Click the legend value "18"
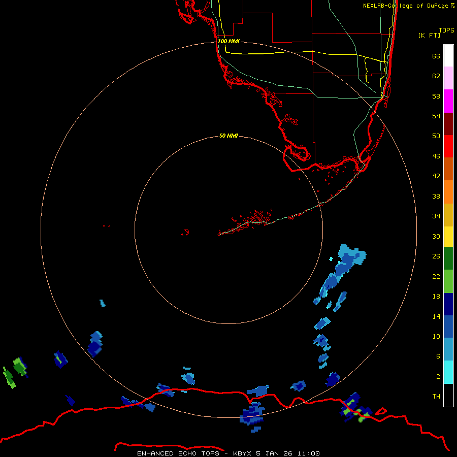The width and height of the screenshot is (457, 457). pos(436,297)
